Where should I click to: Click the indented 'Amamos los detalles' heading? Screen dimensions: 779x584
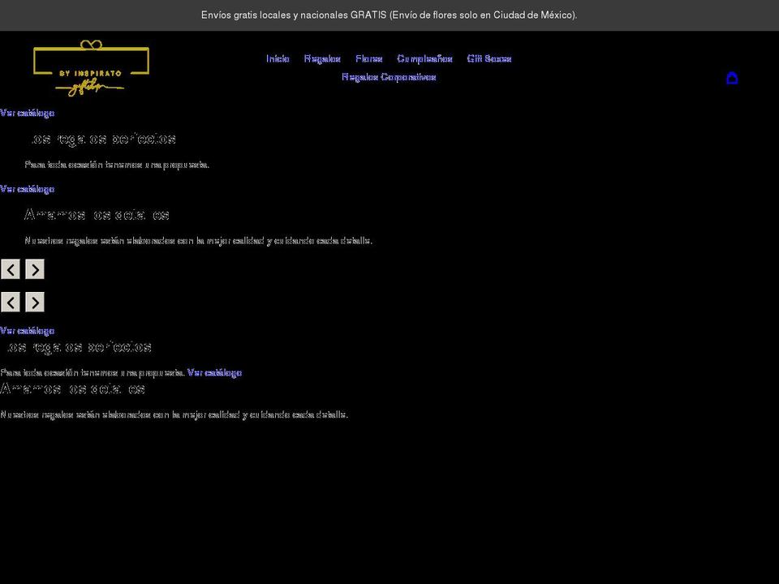click(97, 215)
